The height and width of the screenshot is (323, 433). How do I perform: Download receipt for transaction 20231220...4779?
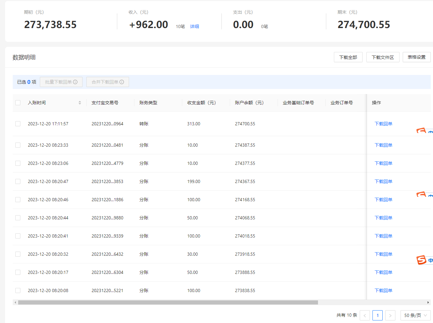coord(384,163)
